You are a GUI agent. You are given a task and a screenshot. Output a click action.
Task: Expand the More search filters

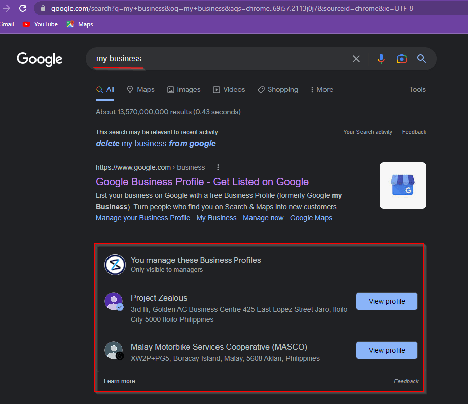pyautogui.click(x=322, y=89)
